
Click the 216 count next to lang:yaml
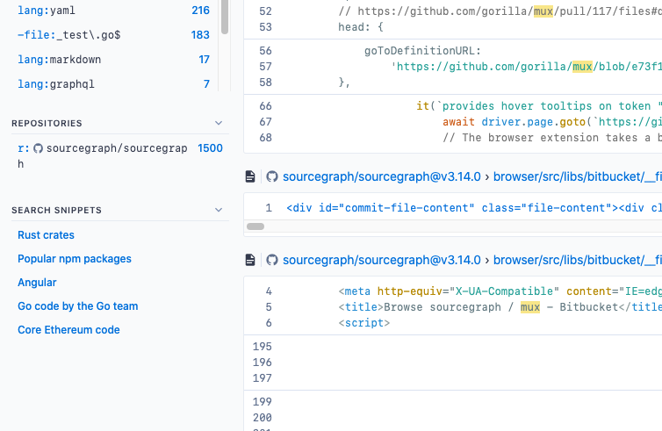200,11
